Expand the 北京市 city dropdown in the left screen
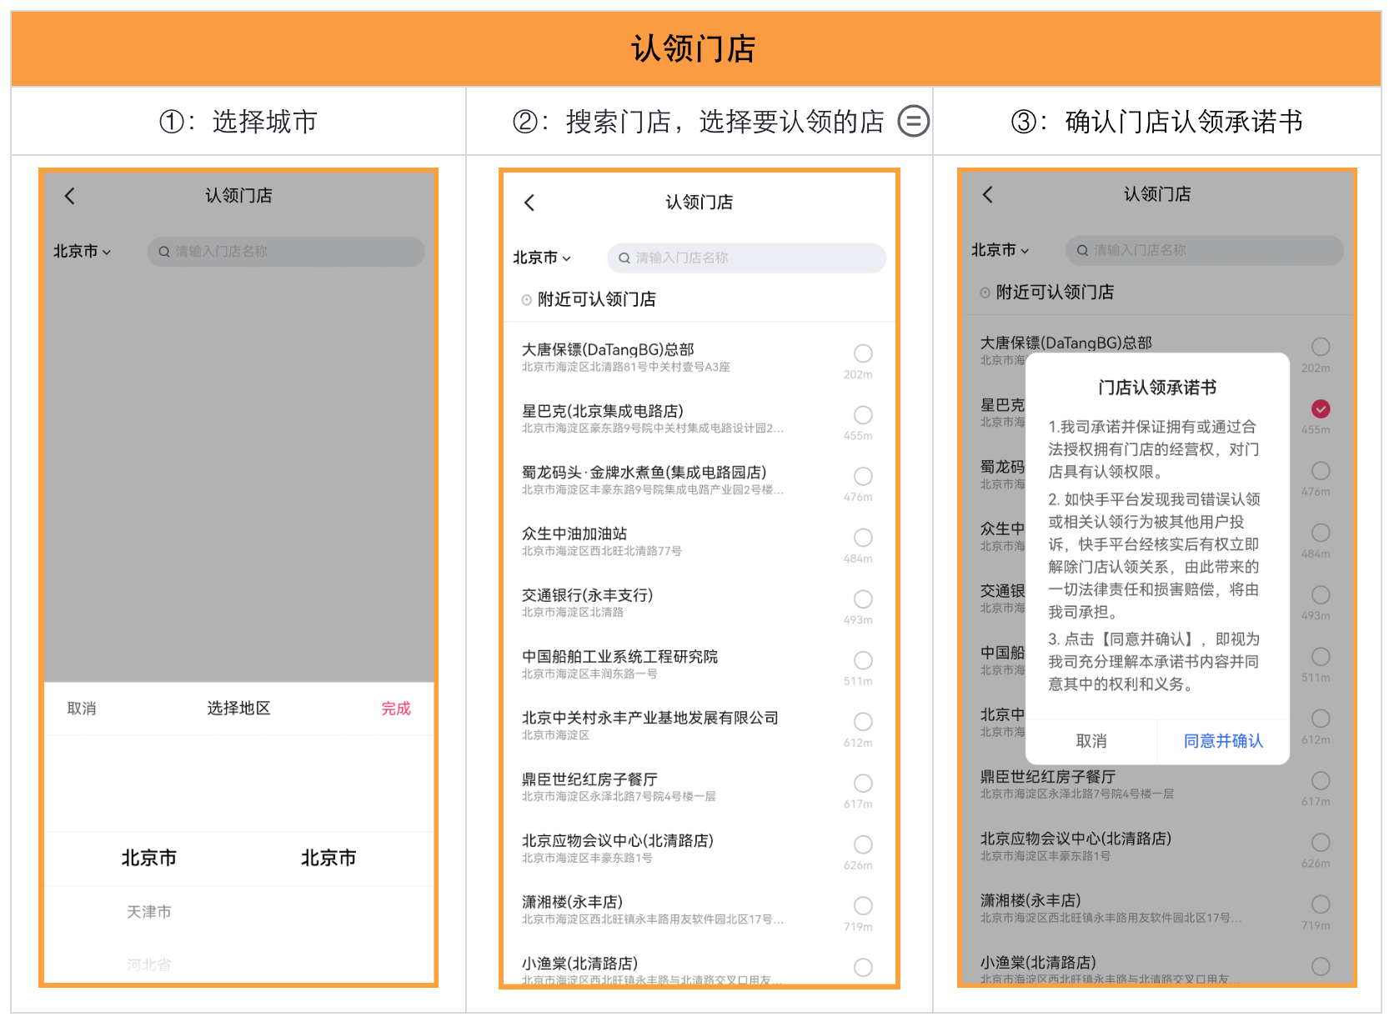 (x=82, y=252)
